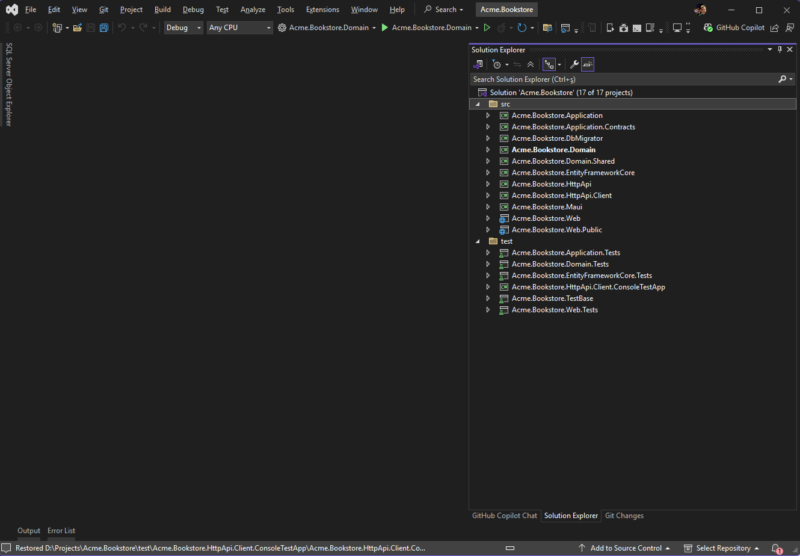Switch to the Git Changes tab
The width and height of the screenshot is (800, 556).
(624, 516)
